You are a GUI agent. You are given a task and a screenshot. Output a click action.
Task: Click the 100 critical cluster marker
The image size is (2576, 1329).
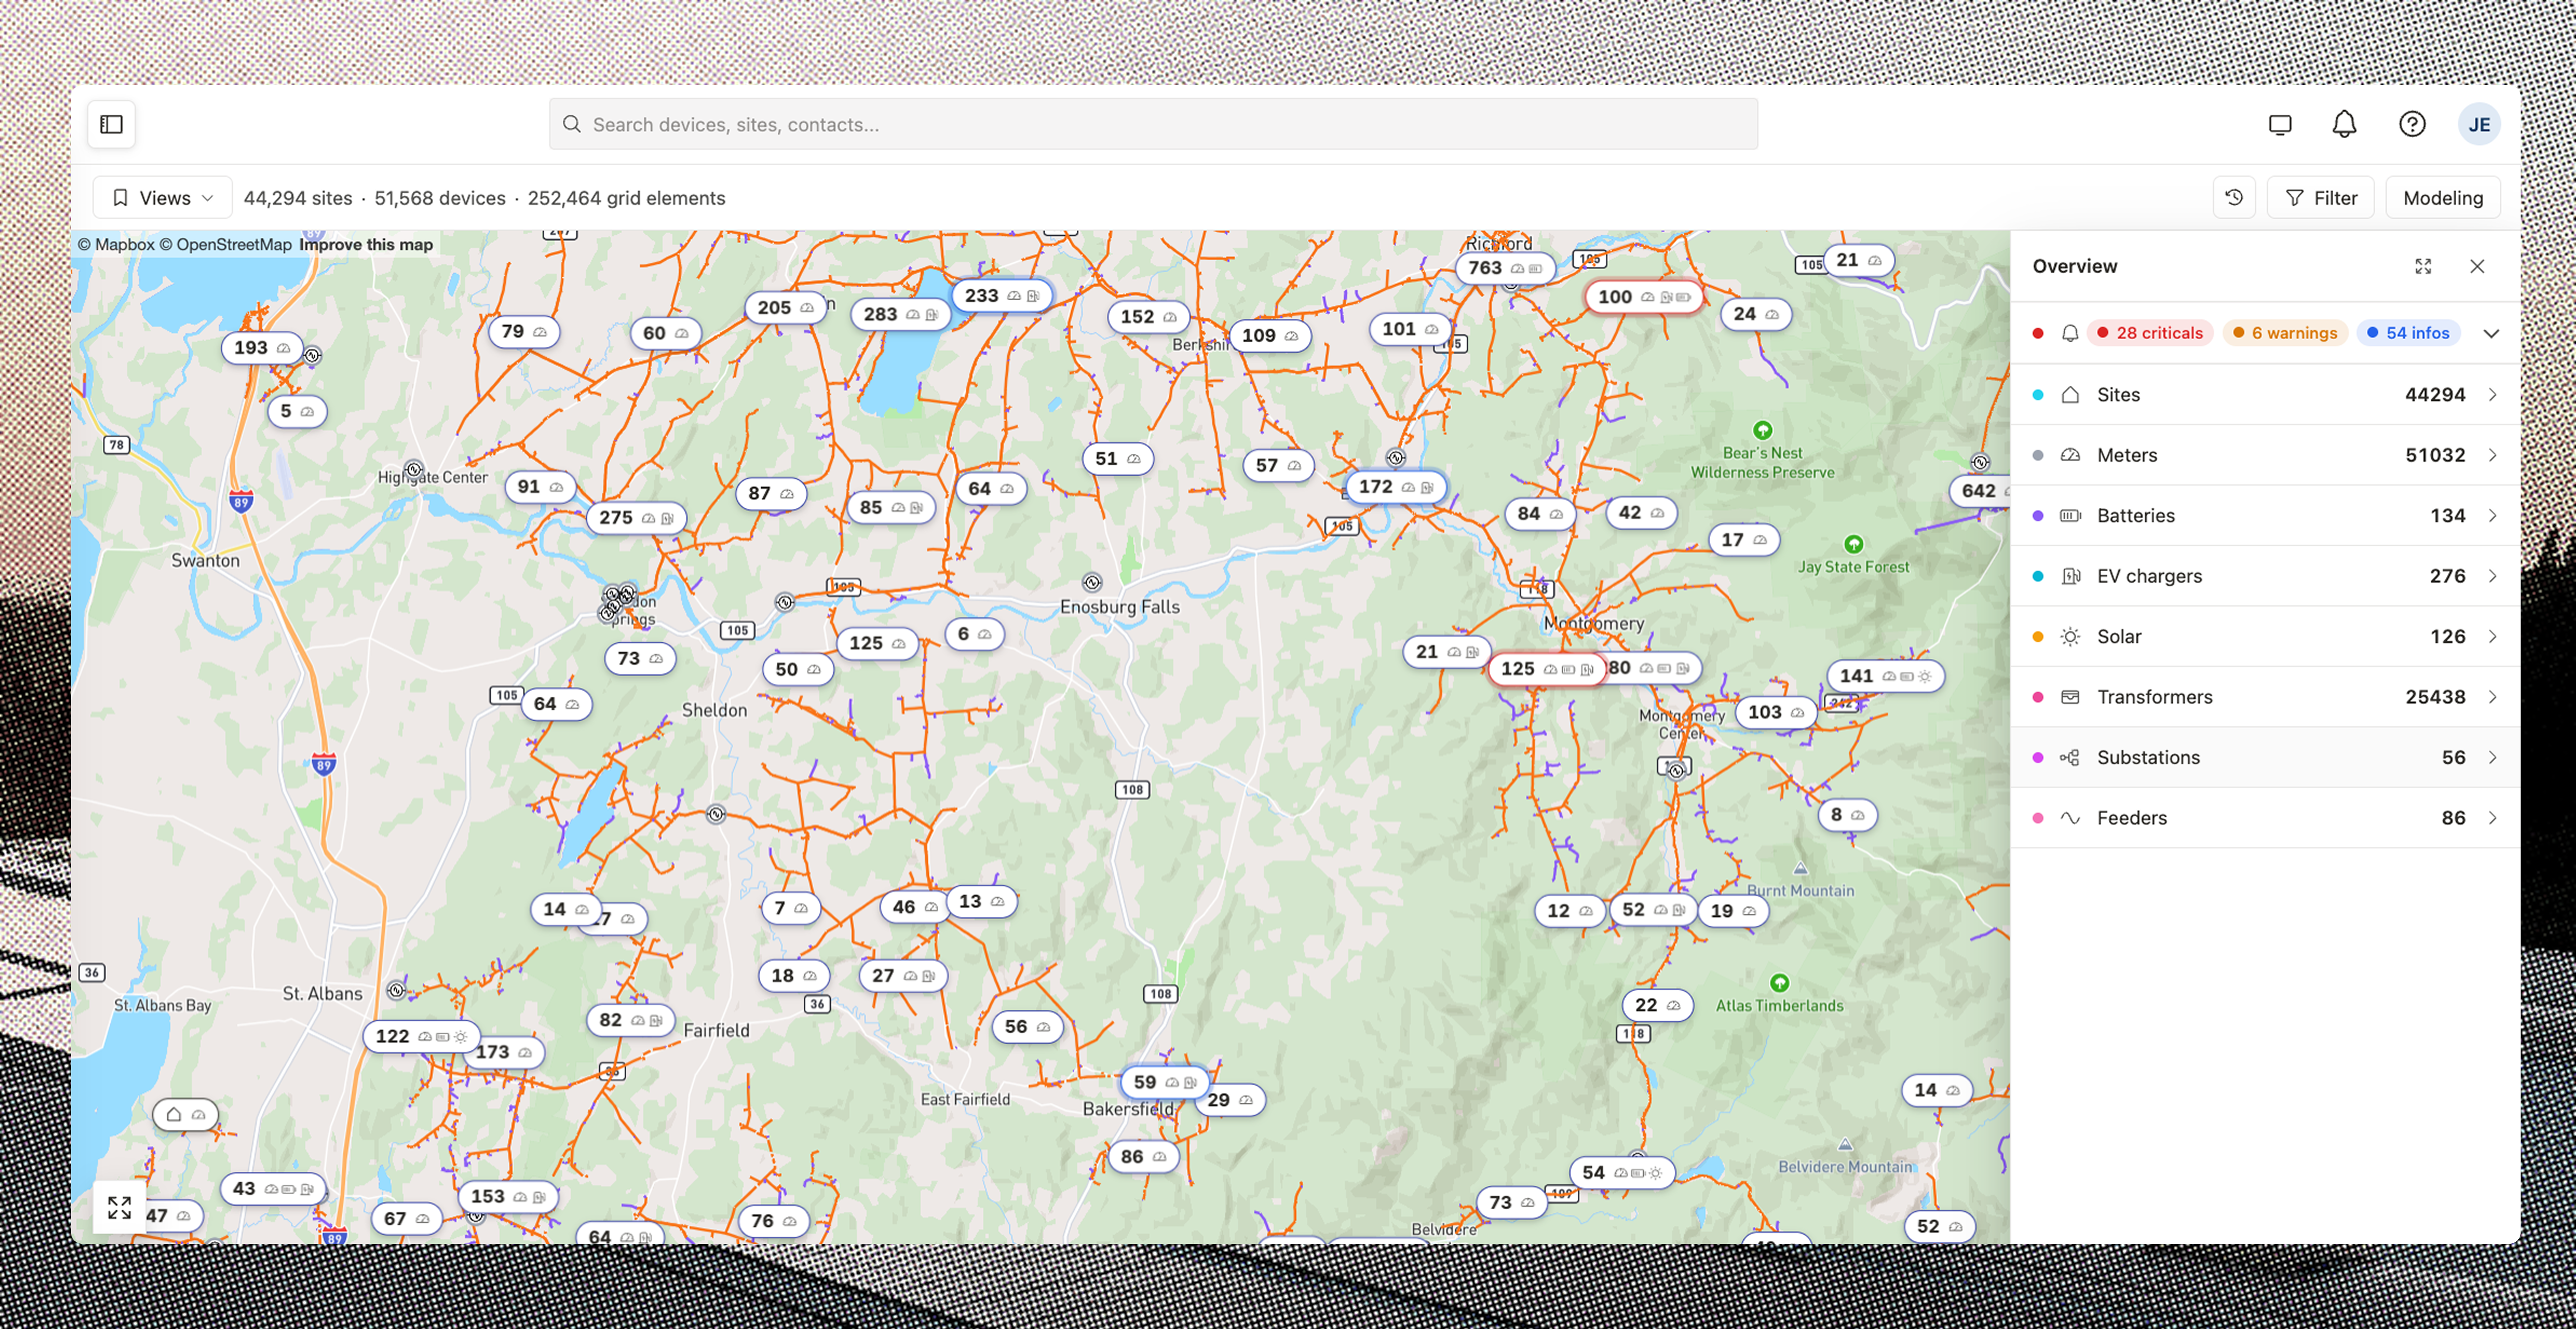click(1643, 297)
